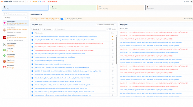Pin star for Xe Đẩy Hàng SUMO product
This screenshot has height=107, width=193.
pyautogui.click(x=113, y=71)
